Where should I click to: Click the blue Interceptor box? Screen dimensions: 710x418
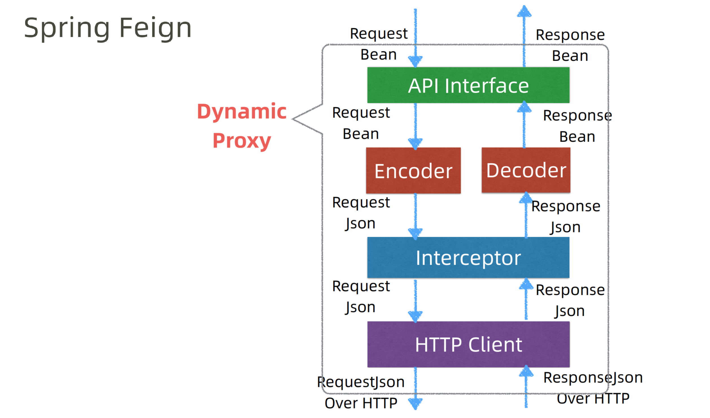(x=468, y=258)
